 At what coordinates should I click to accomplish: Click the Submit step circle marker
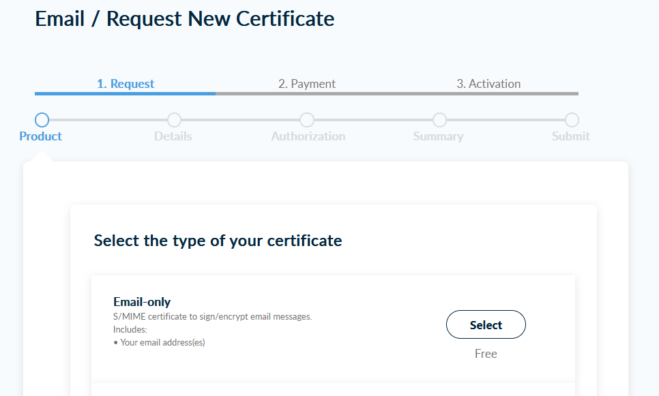(x=572, y=120)
